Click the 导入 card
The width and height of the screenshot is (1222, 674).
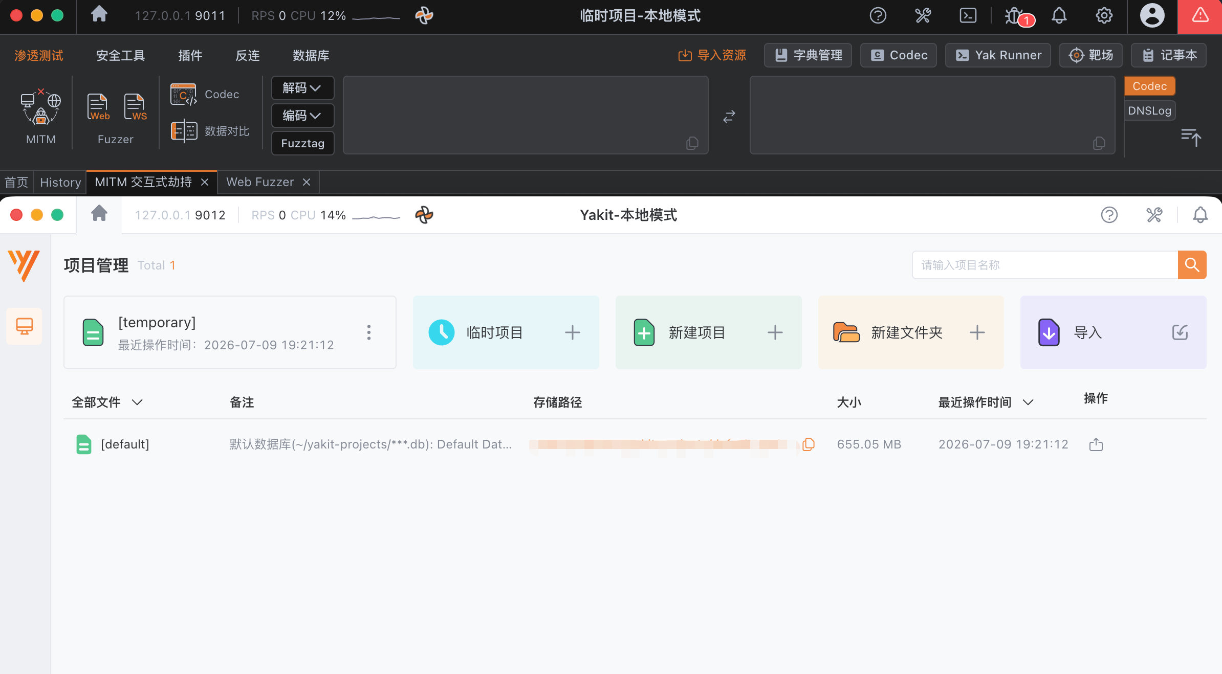click(x=1114, y=332)
